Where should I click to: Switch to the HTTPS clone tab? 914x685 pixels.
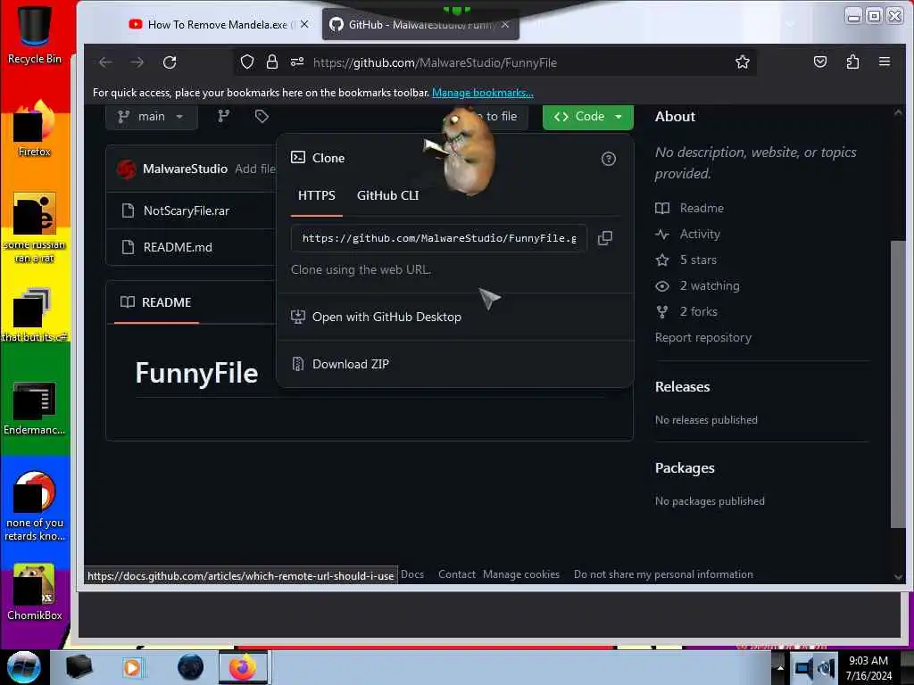[x=317, y=195]
